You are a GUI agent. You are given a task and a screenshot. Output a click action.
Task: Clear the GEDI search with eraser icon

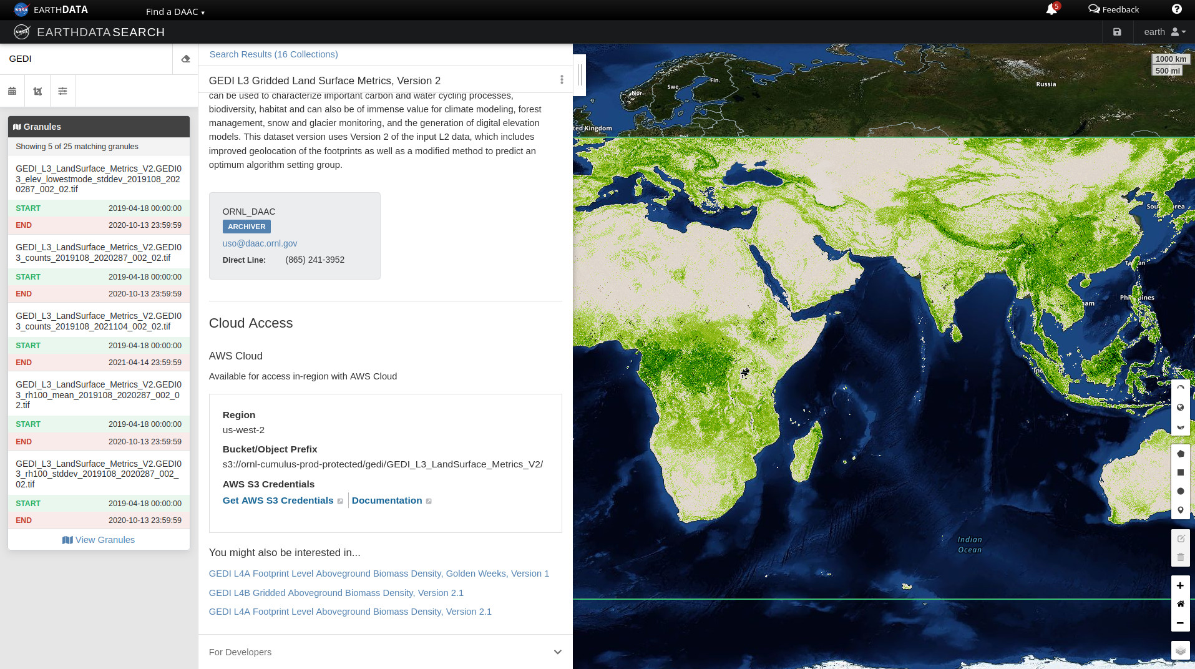tap(185, 59)
